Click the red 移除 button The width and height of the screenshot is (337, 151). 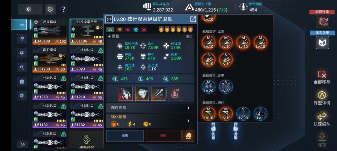163,135
